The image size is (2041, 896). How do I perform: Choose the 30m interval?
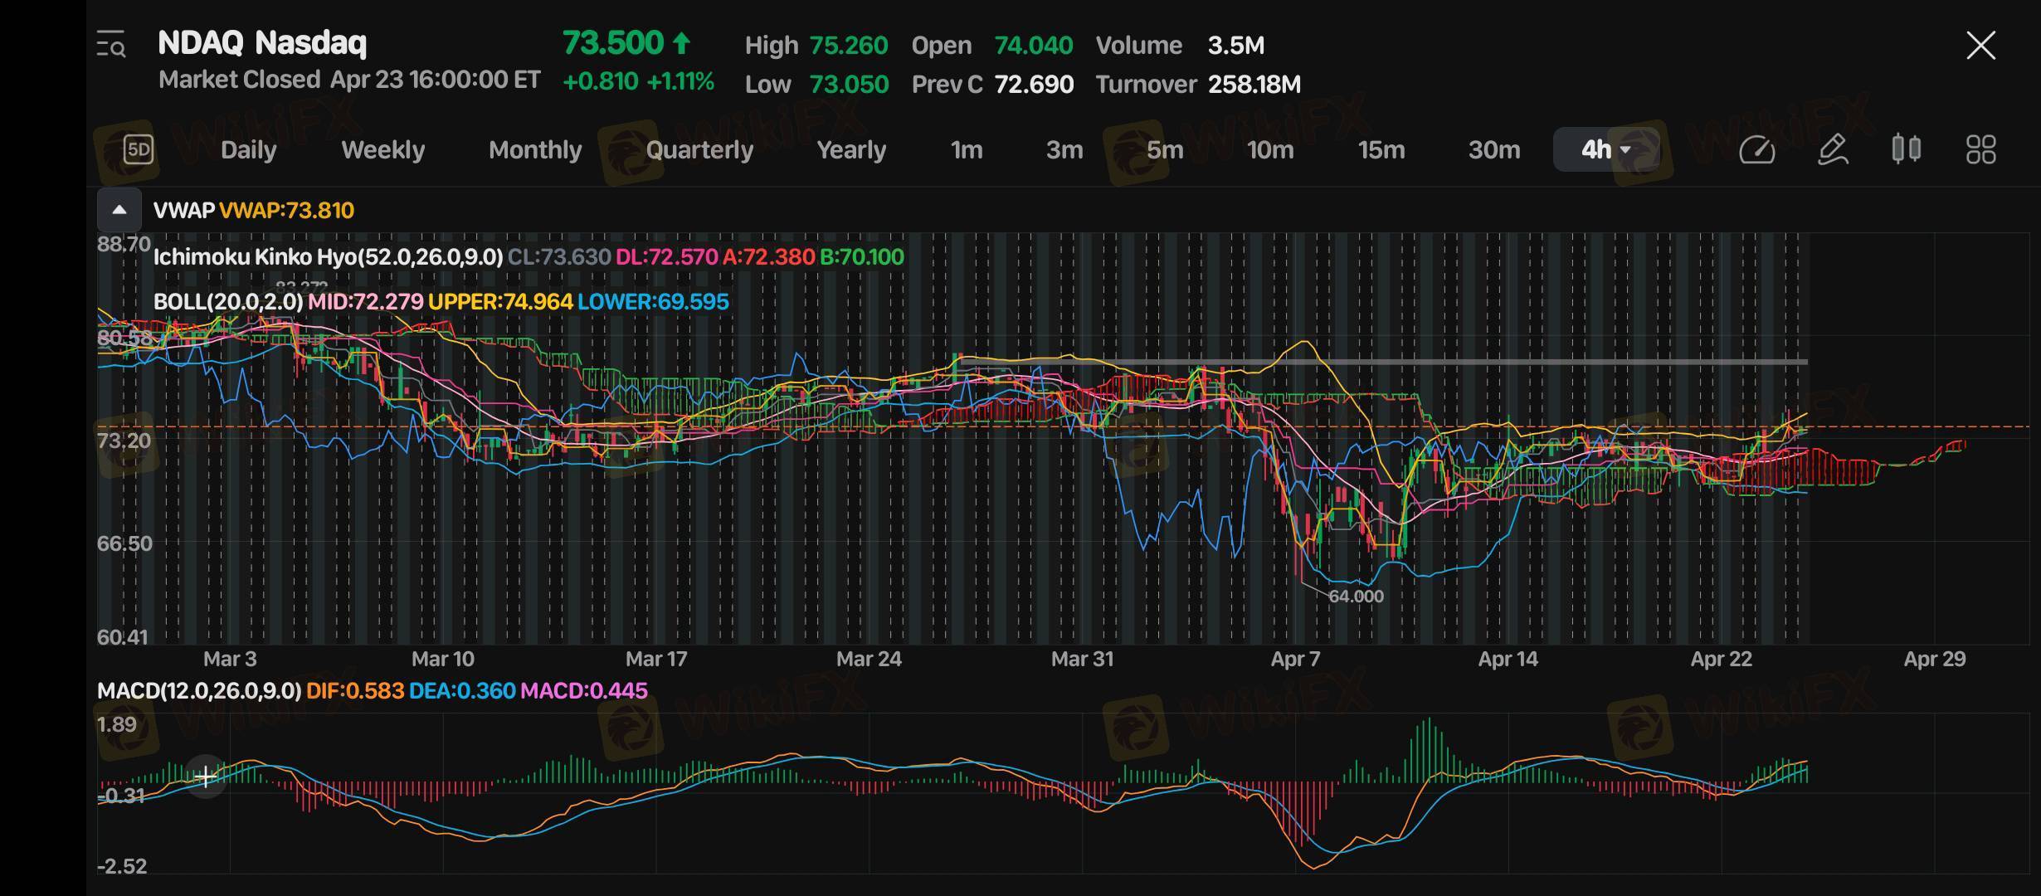[1493, 150]
